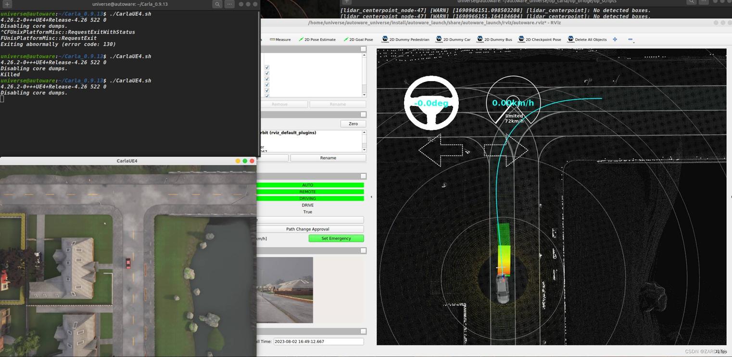Click the Delete All Objects tool

tap(587, 39)
